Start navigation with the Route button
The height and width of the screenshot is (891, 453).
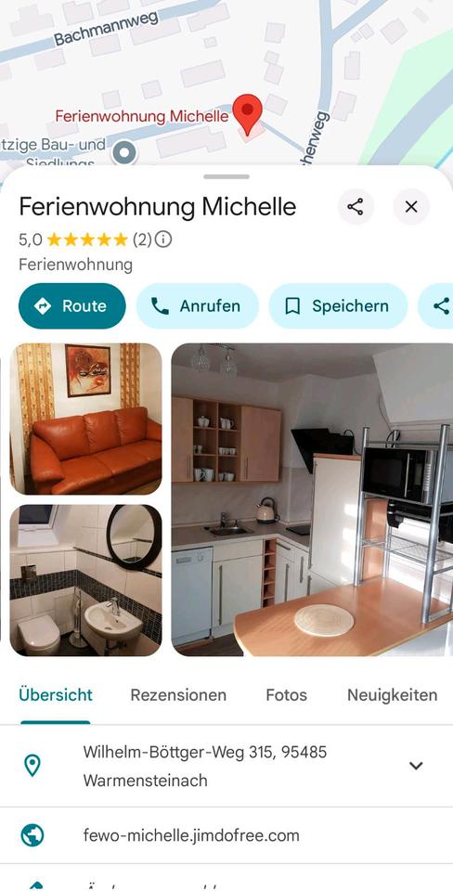point(72,305)
